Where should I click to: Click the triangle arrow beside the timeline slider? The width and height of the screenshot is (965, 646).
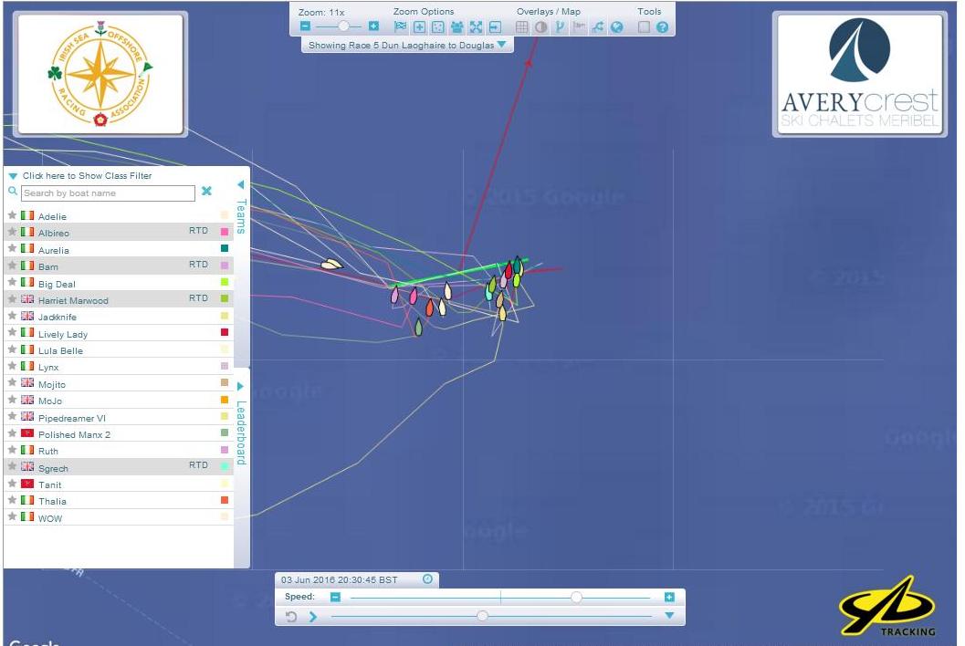pyautogui.click(x=669, y=615)
